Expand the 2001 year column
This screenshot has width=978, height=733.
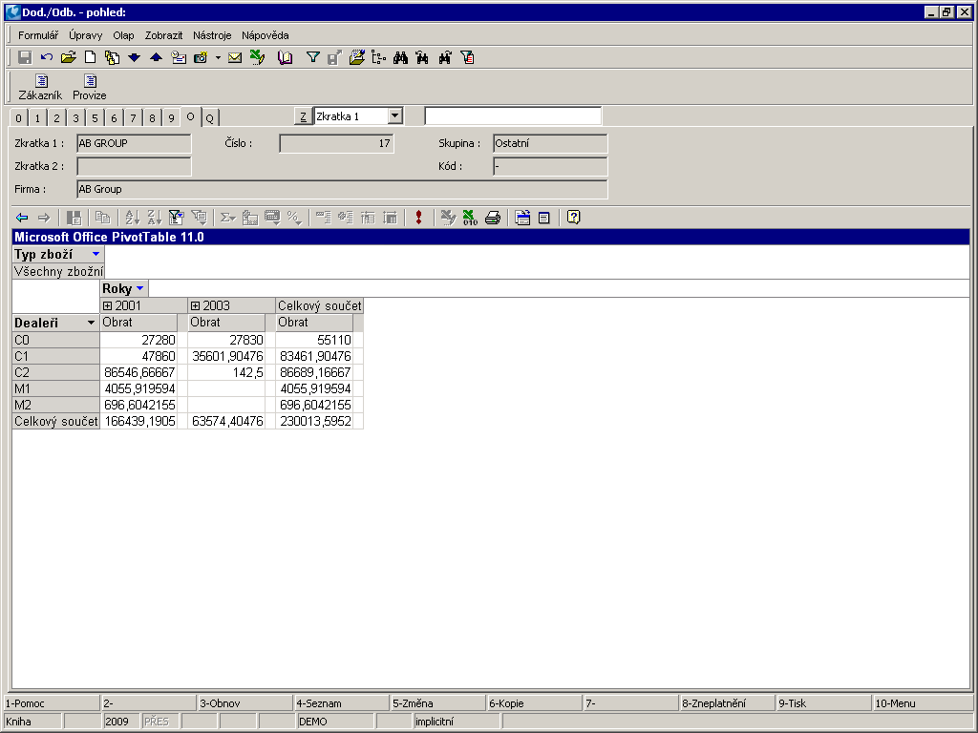coord(108,305)
